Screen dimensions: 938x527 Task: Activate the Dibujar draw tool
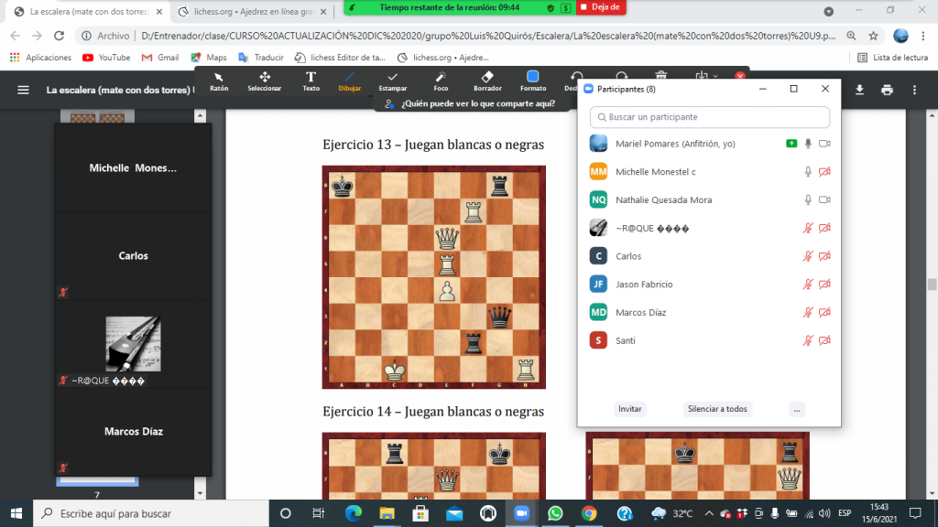coord(349,81)
